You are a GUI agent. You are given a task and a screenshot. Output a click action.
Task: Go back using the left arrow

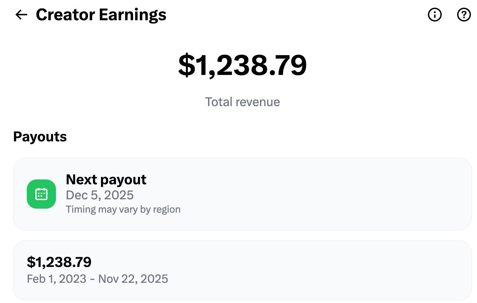(21, 15)
